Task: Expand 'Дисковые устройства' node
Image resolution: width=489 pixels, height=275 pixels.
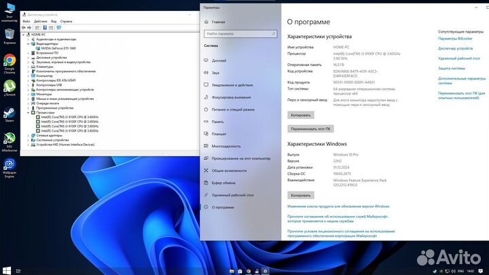Action: click(x=28, y=58)
